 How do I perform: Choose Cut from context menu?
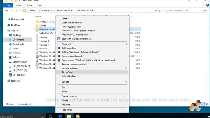coord(92,87)
